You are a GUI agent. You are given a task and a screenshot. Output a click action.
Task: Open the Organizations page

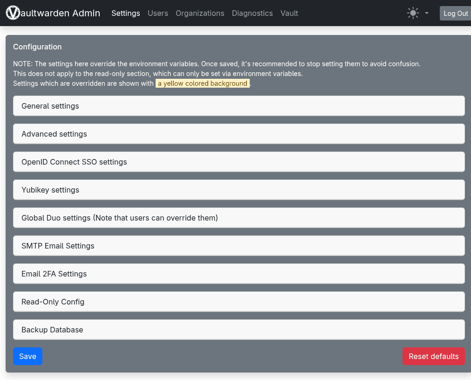pyautogui.click(x=200, y=13)
